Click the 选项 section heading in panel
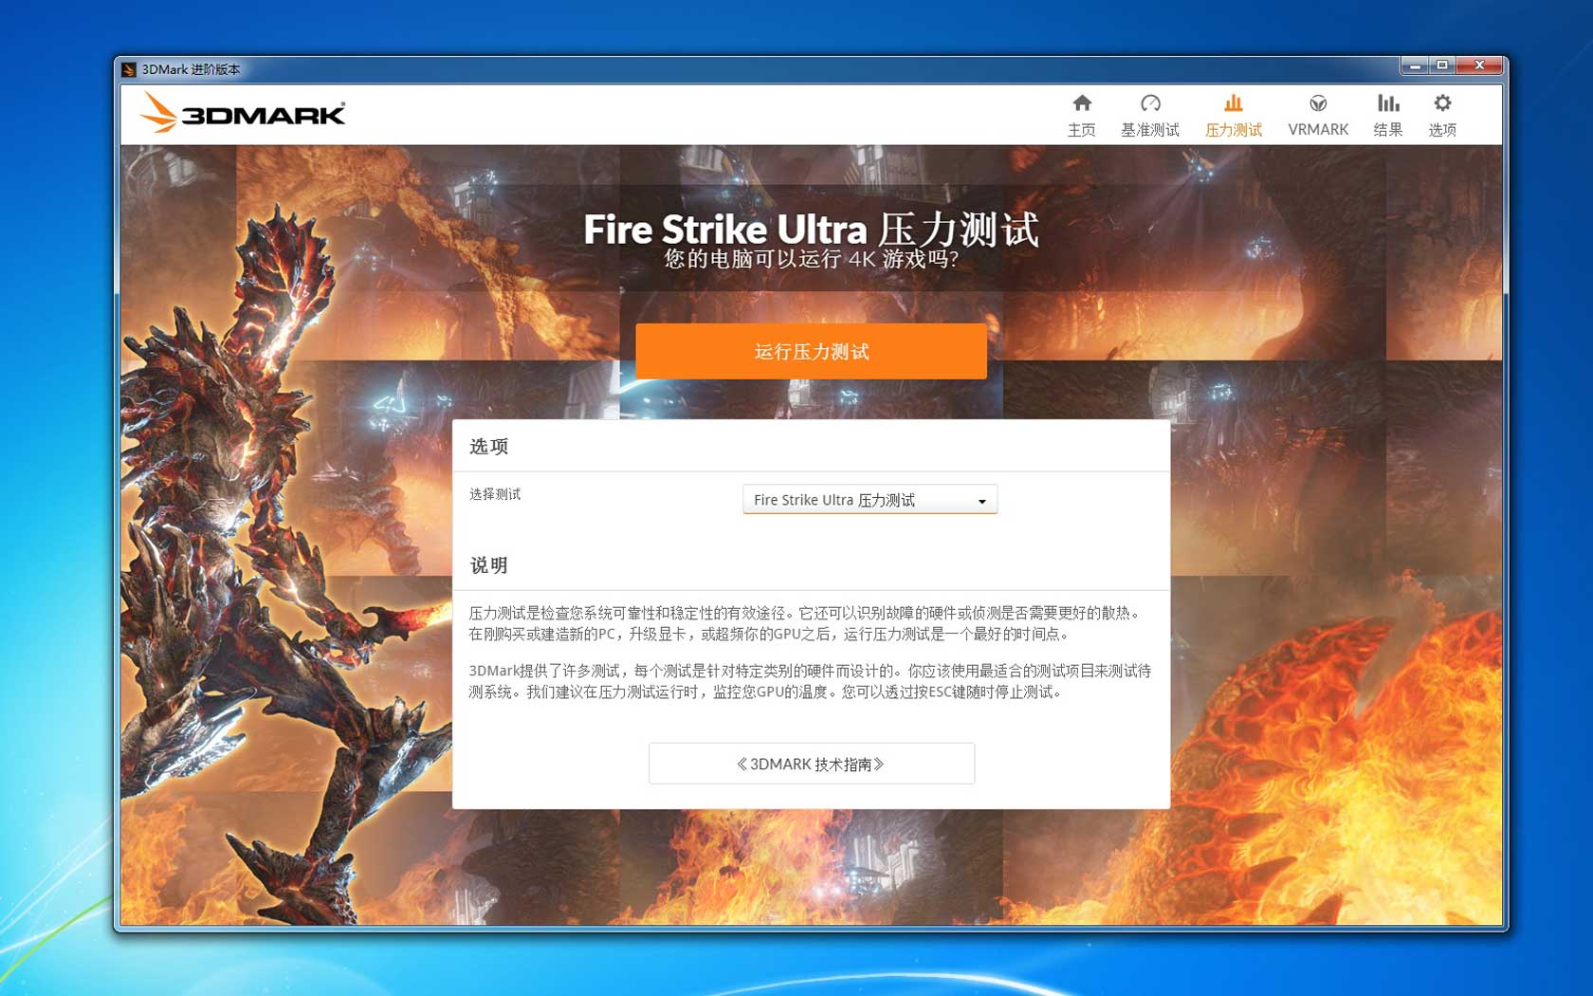Screen dimensions: 1593x996 (x=489, y=446)
